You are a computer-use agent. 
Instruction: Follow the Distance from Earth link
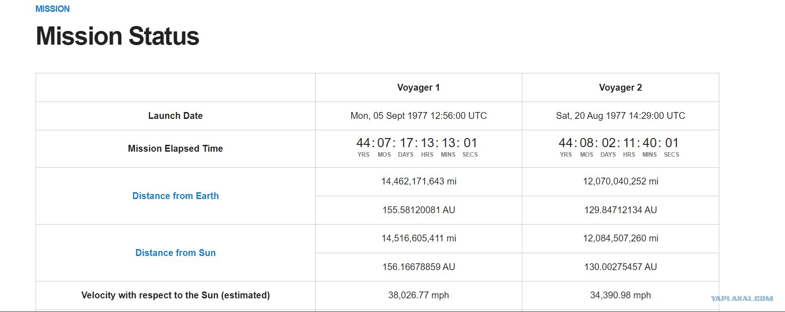click(176, 196)
